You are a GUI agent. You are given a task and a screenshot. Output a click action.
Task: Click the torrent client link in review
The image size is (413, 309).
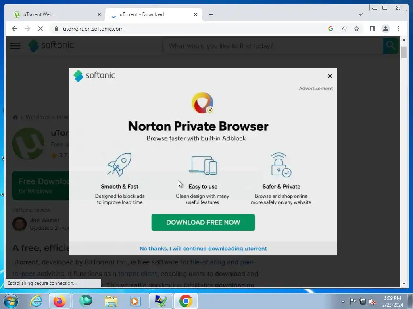137,274
